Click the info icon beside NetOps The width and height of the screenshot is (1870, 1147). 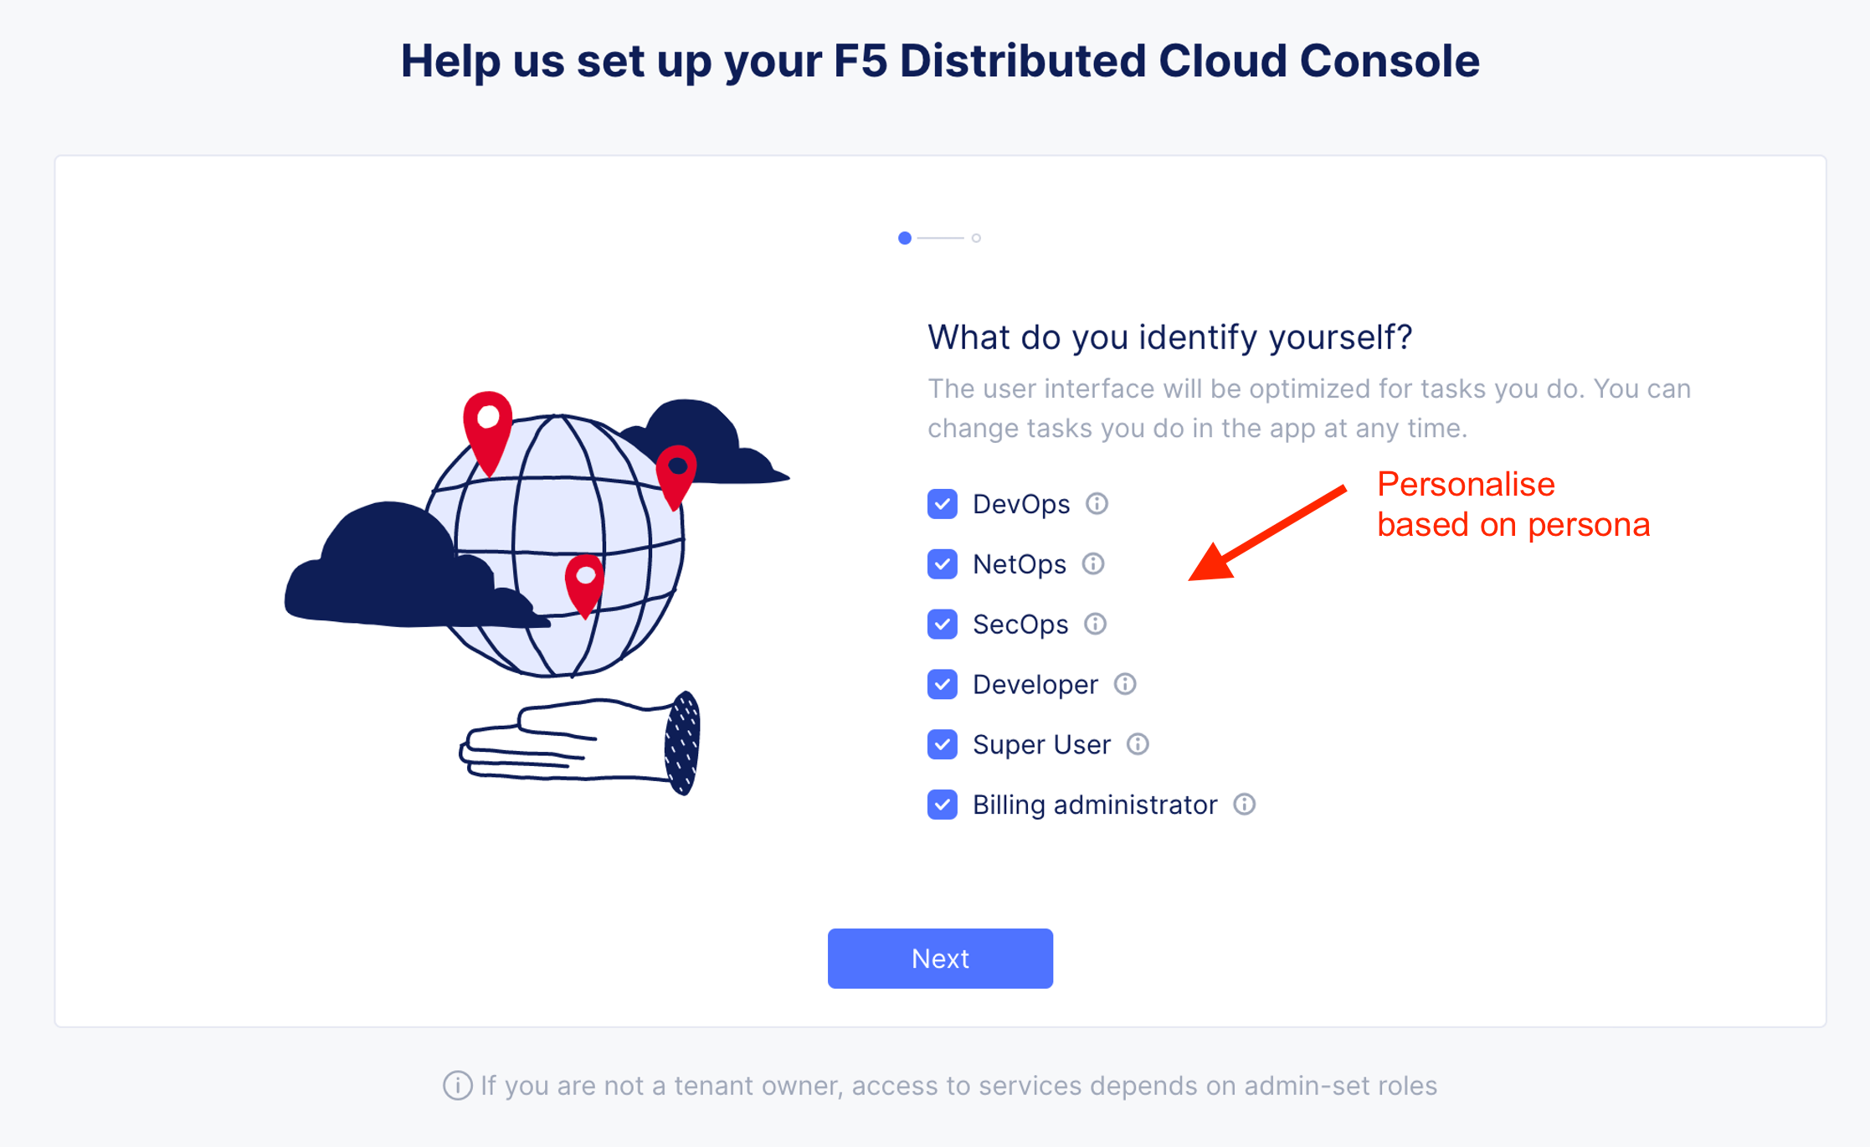pos(1093,564)
